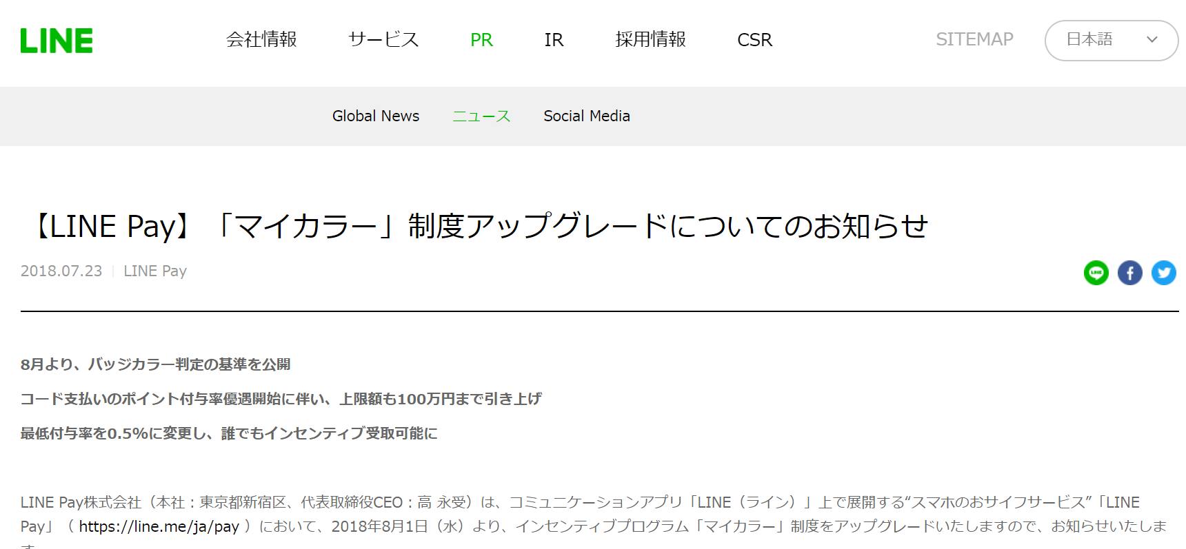This screenshot has height=549, width=1186.
Task: Click the LINE Pay category label
Action: point(155,271)
